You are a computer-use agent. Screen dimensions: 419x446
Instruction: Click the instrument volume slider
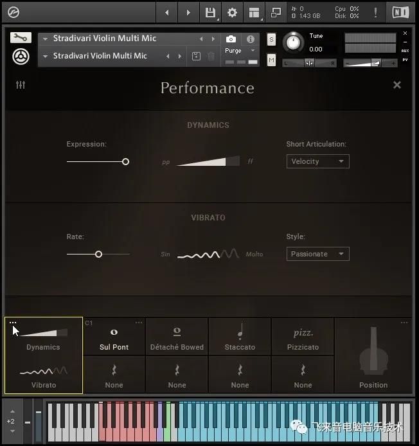pos(370,63)
